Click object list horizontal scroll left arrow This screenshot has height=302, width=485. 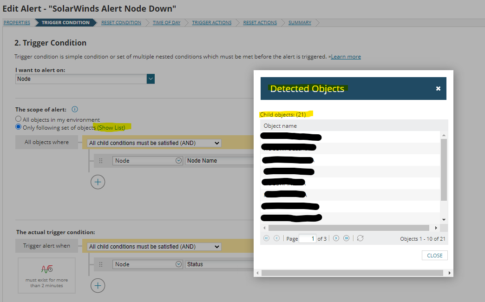click(264, 228)
